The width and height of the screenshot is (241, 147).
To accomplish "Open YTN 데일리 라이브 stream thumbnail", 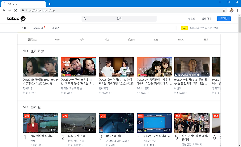I will pos(40,123).
